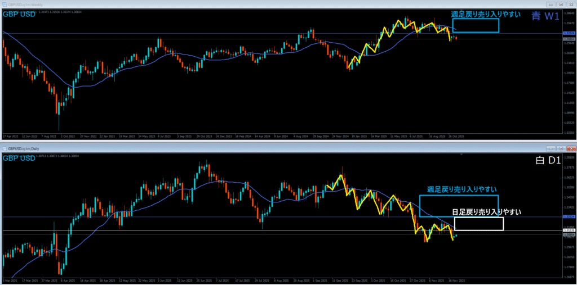Click the blue price tag on Weekly price axis
This screenshot has height=285, width=577.
point(568,34)
